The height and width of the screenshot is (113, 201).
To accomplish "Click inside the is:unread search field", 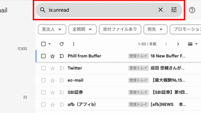I will [x=101, y=10].
